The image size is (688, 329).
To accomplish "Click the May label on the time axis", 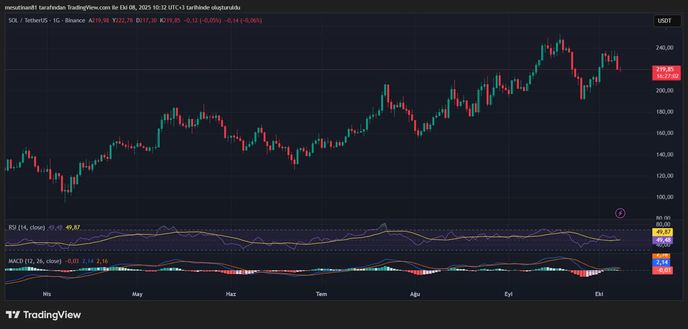I will click(x=137, y=294).
